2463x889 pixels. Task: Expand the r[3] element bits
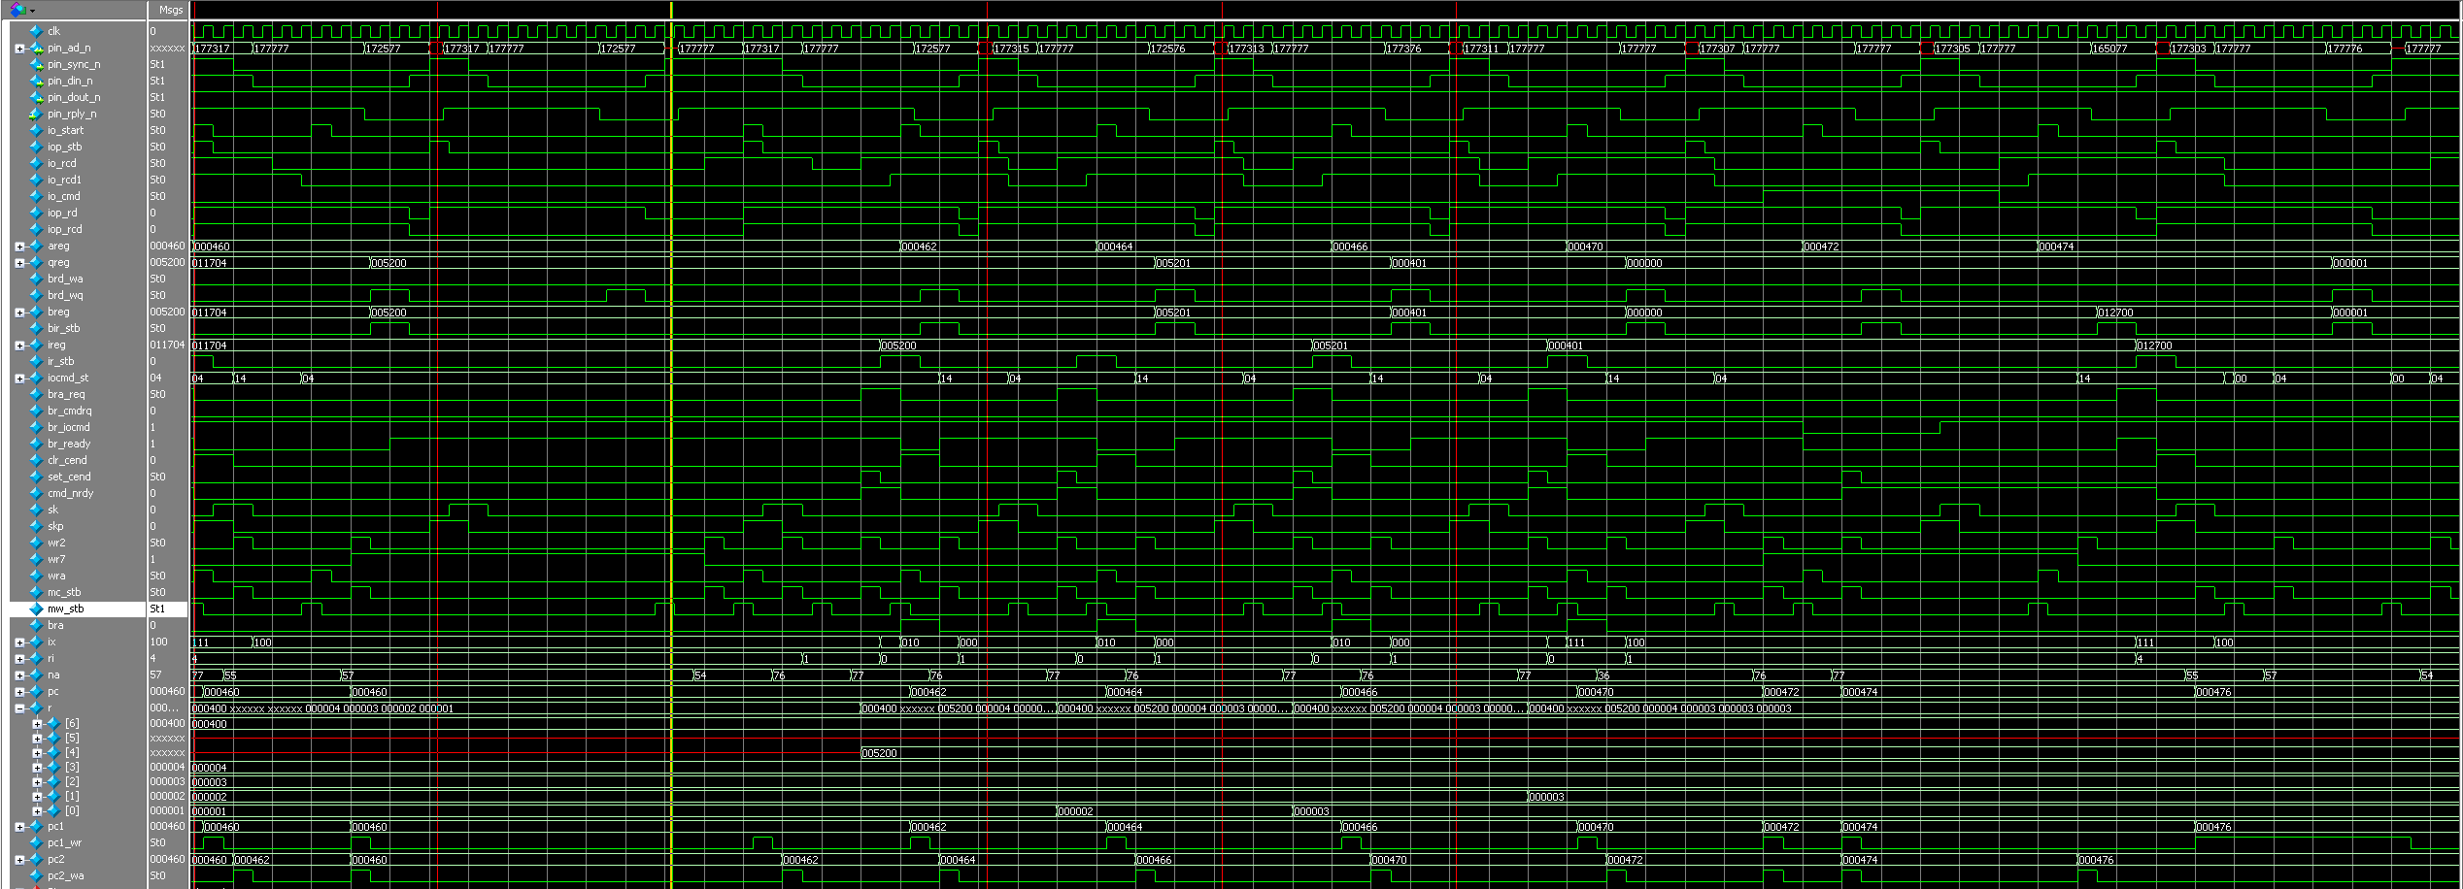pyautogui.click(x=37, y=767)
